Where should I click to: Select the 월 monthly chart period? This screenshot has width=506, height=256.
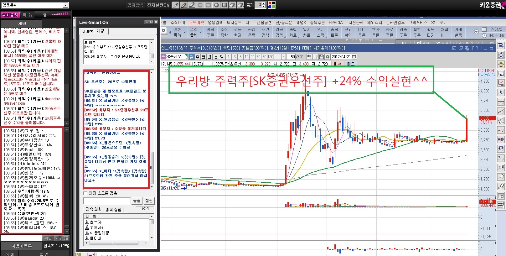point(204,57)
